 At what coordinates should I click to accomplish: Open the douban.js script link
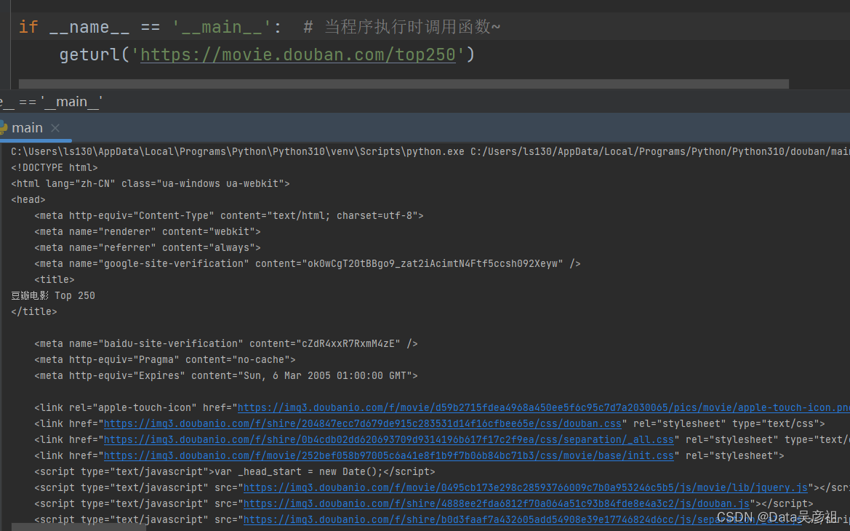[x=496, y=503]
